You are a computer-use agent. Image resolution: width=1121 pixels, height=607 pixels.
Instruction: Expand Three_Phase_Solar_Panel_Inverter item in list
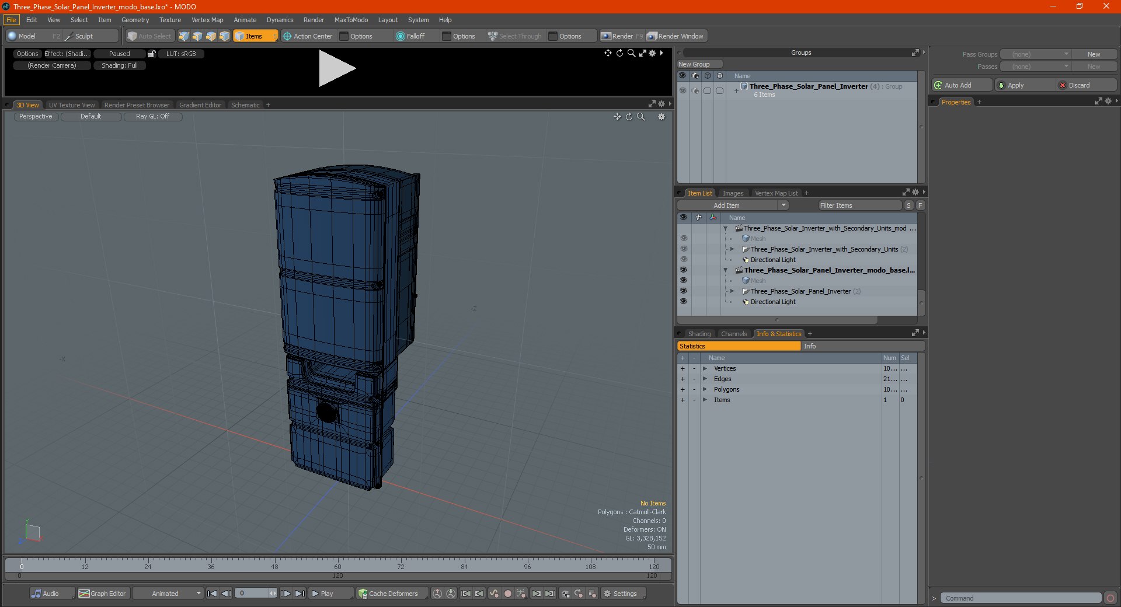click(x=732, y=291)
